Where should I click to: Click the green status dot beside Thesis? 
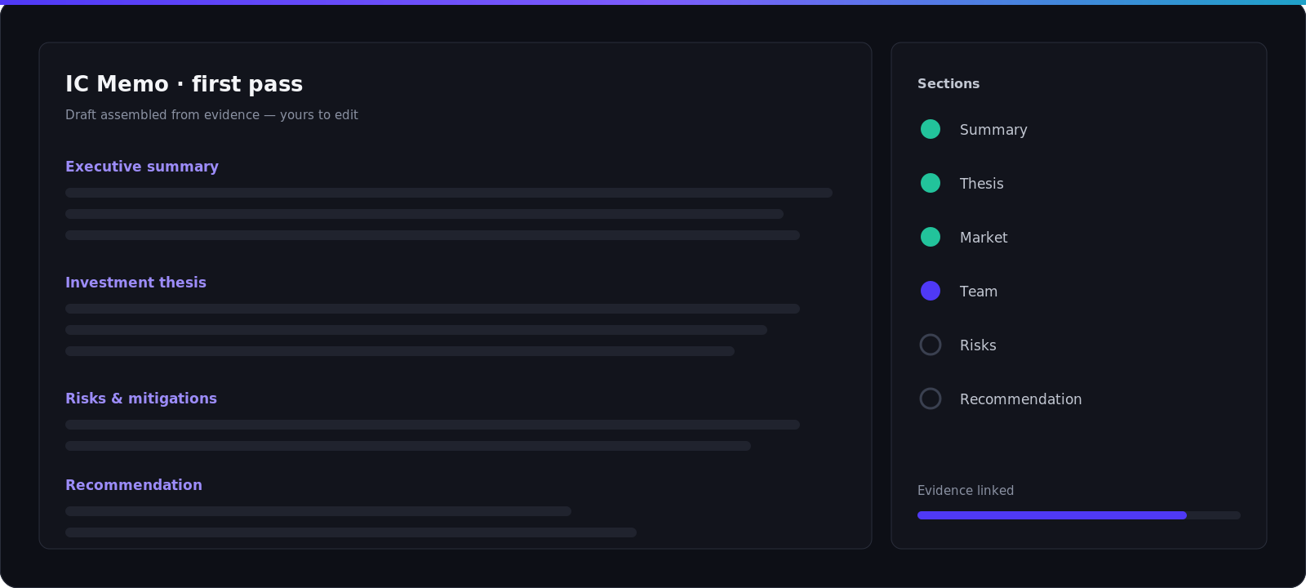tap(931, 183)
